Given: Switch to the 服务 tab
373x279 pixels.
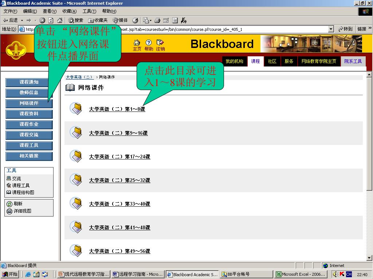Looking at the screenshot, I should point(289,61).
